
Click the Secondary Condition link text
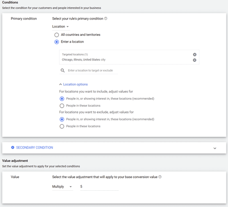(x=34, y=148)
